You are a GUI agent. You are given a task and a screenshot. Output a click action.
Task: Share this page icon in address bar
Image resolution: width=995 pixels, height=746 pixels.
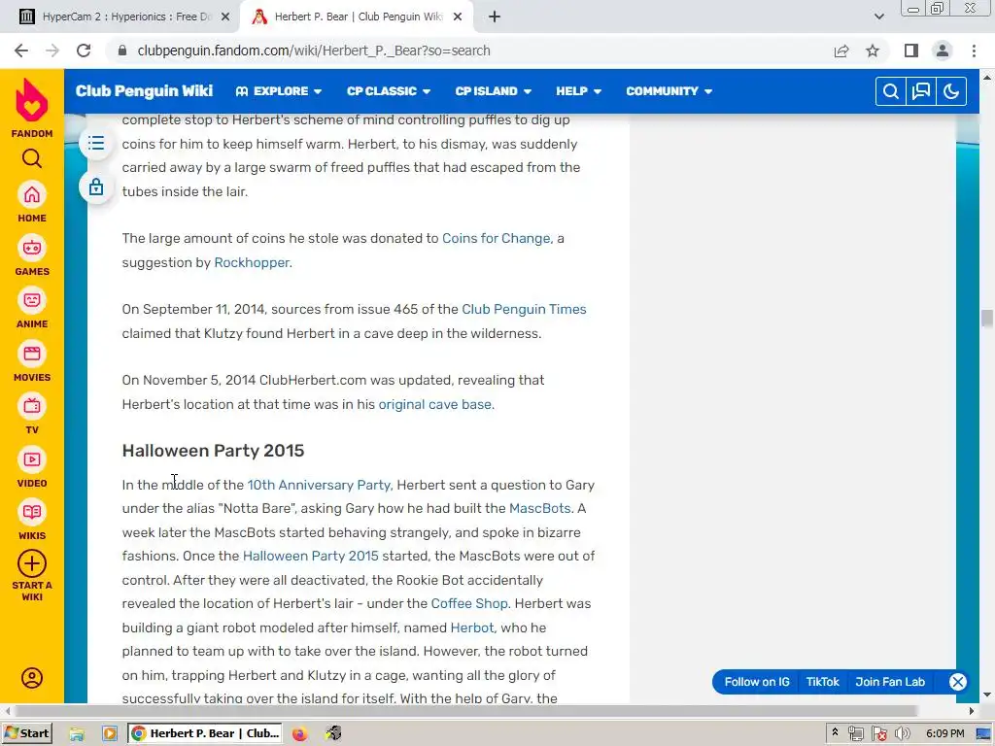point(841,51)
